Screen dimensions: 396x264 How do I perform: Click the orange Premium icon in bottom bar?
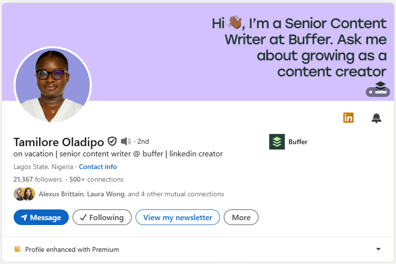tap(18, 249)
